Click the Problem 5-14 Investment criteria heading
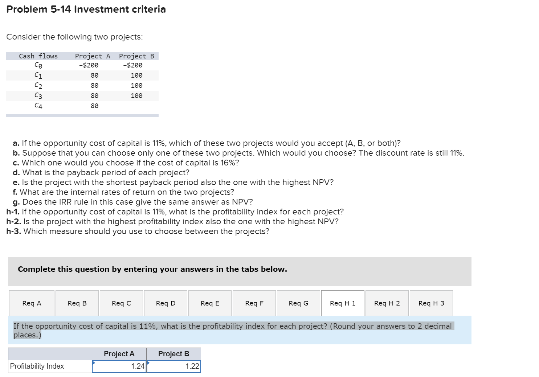Screen dimensions: 539x377 86,9
